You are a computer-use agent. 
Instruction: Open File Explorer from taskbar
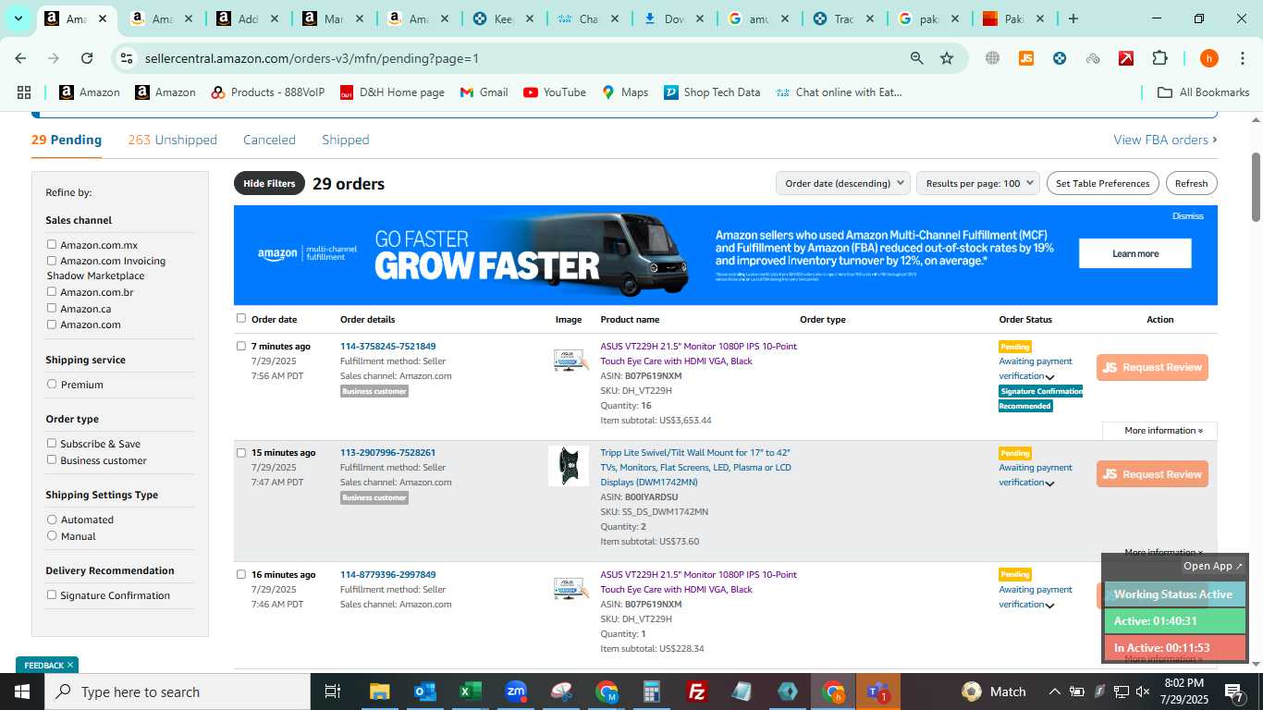[379, 692]
